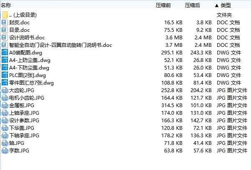This screenshot has height=170, width=251.
Task: Select the file name 目录.doc
Action: pyautogui.click(x=19, y=30)
